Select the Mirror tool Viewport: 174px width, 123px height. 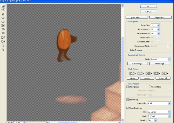coord(3,29)
